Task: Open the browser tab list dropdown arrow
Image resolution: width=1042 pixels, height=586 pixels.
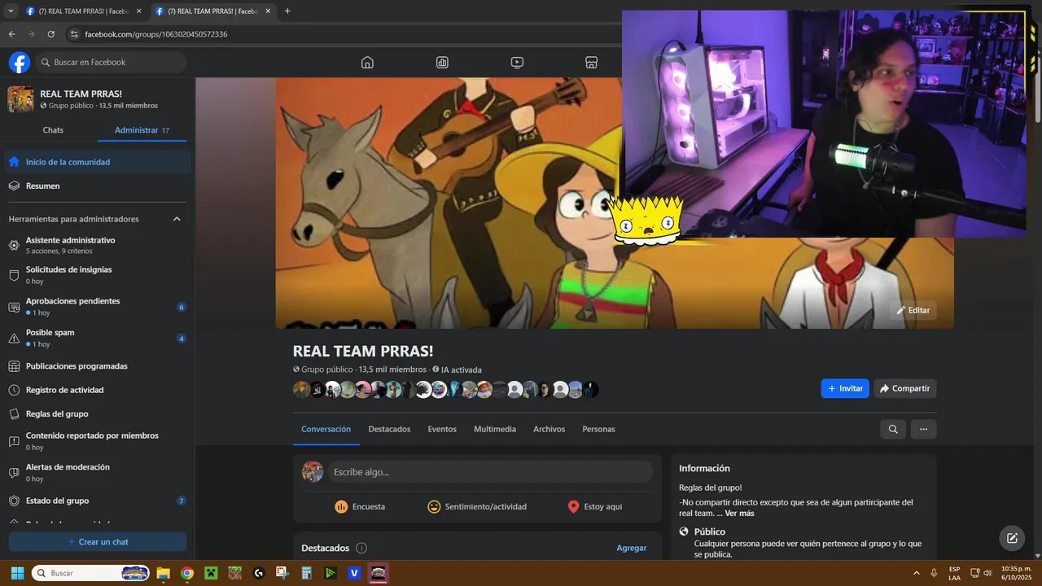Action: click(11, 11)
